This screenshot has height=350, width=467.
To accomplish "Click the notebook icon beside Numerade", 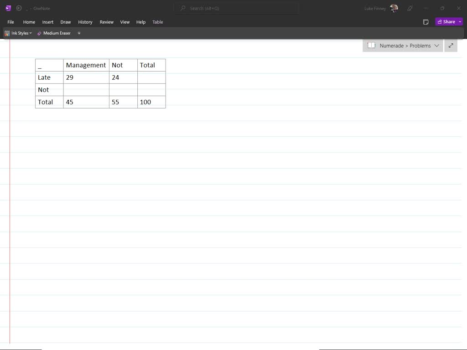I will pyautogui.click(x=371, y=46).
